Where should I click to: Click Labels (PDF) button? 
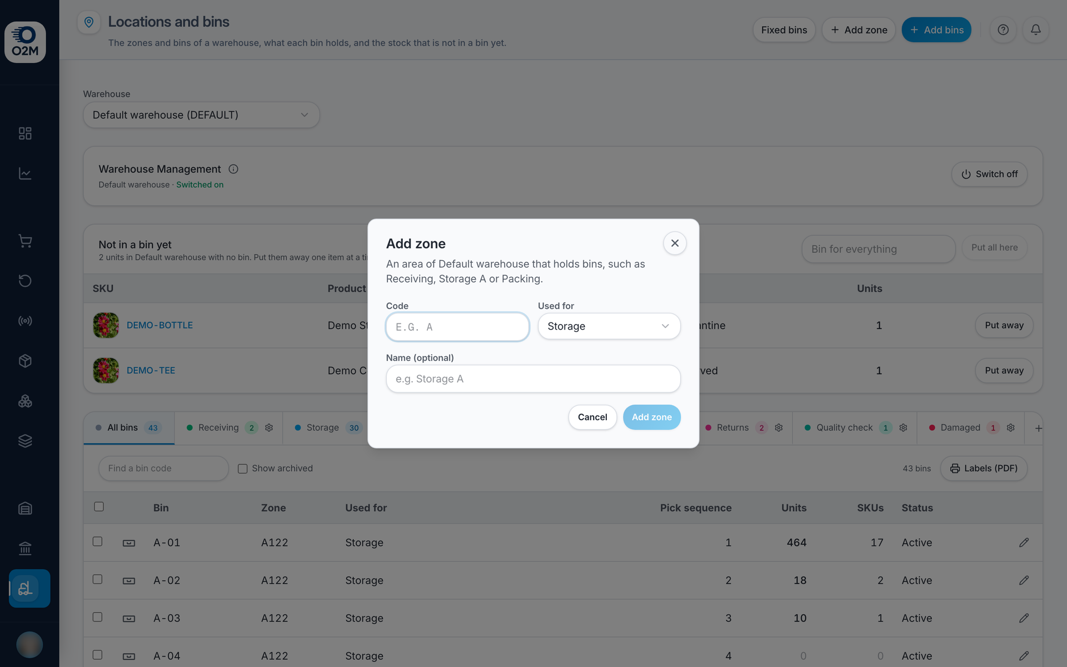984,469
